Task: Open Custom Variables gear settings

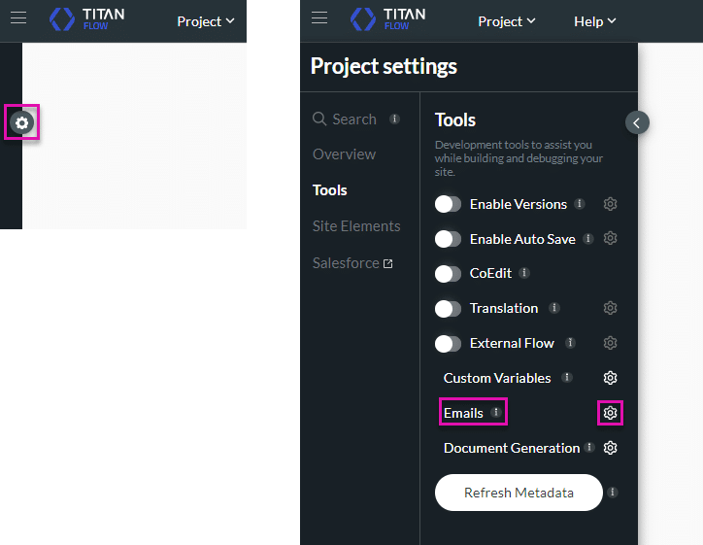Action: coord(610,378)
